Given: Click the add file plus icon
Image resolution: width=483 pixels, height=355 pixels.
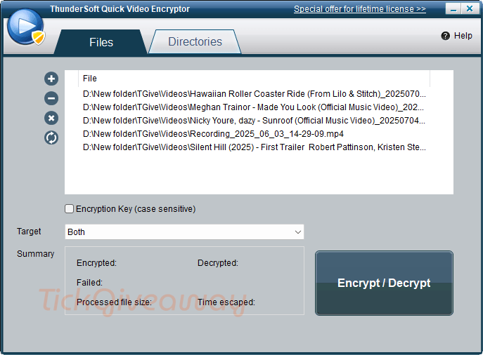Looking at the screenshot, I should 51,79.
